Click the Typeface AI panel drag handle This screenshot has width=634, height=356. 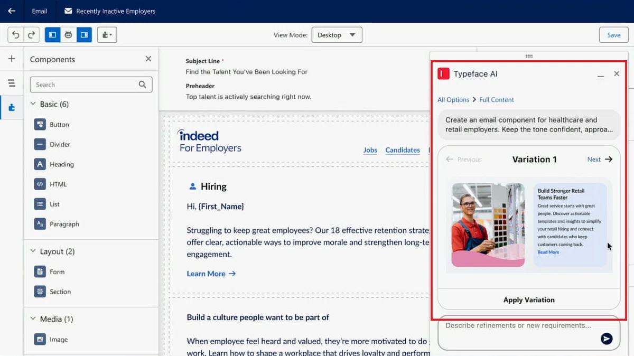point(529,56)
